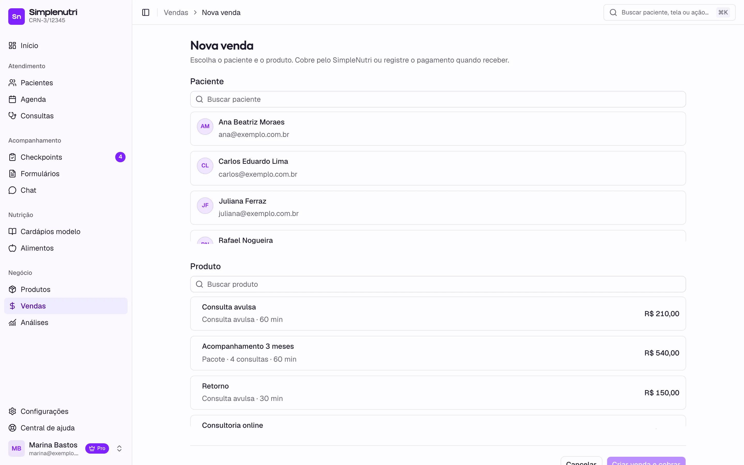Open Configurações gear icon
The image size is (744, 465).
point(12,412)
